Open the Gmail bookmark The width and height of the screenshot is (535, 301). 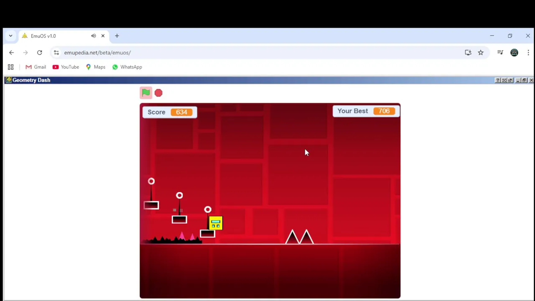(36, 67)
